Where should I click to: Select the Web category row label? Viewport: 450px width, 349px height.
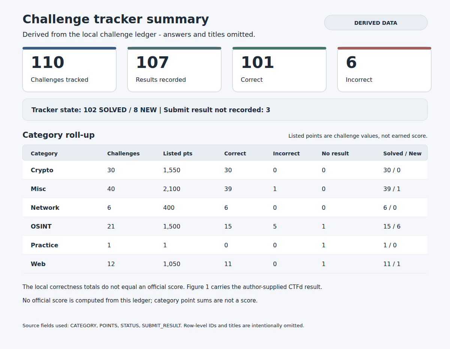tap(38, 264)
